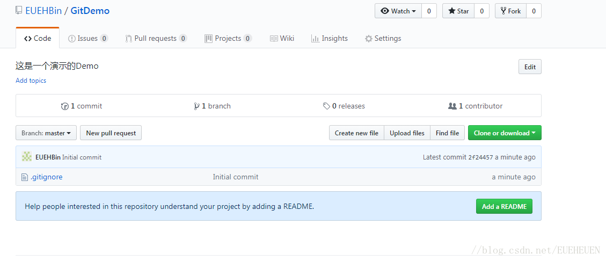The width and height of the screenshot is (606, 261).
Task: Click the Code angle brackets icon
Action: pos(28,39)
